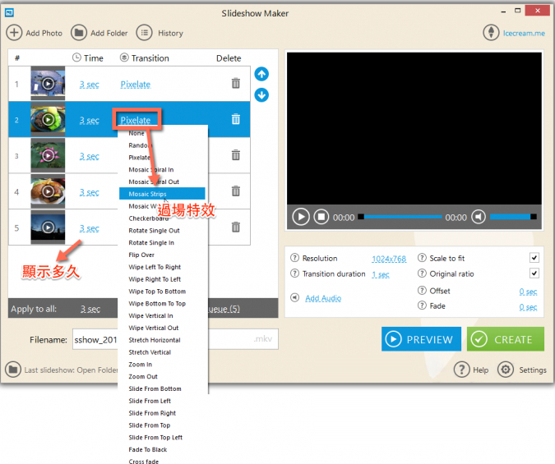Open the Help question mark icon

[x=462, y=370]
